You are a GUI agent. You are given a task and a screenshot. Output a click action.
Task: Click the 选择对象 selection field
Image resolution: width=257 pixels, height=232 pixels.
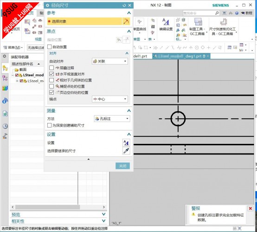click(x=84, y=21)
